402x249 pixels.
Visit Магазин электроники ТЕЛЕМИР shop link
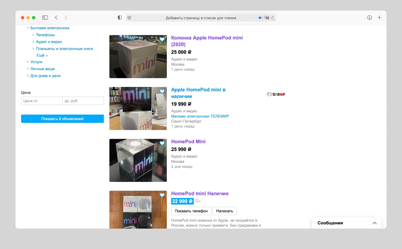pos(200,116)
